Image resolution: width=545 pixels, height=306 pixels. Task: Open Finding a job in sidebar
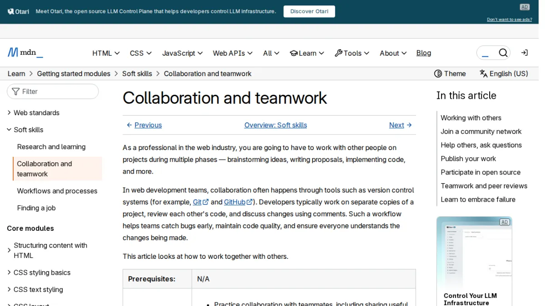tap(36, 208)
